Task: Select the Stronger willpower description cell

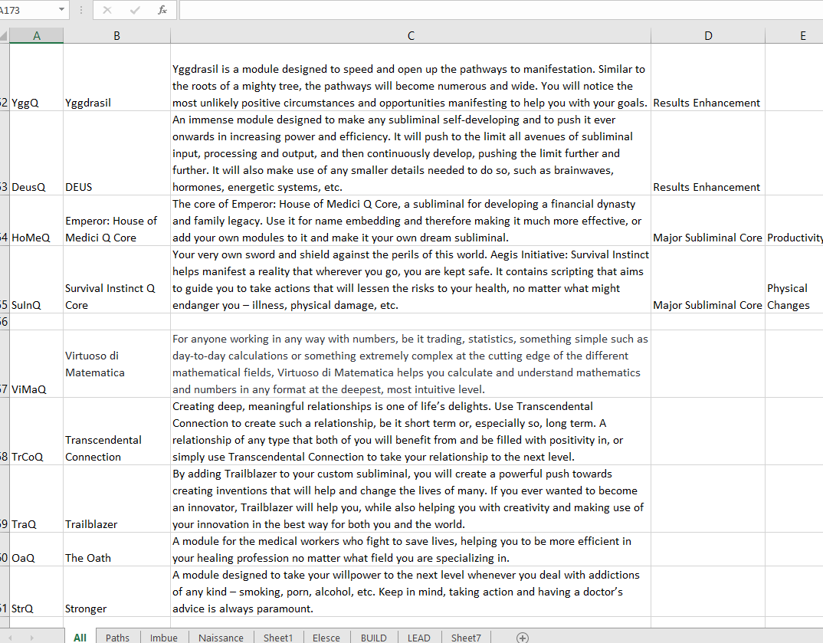Action: pos(411,592)
